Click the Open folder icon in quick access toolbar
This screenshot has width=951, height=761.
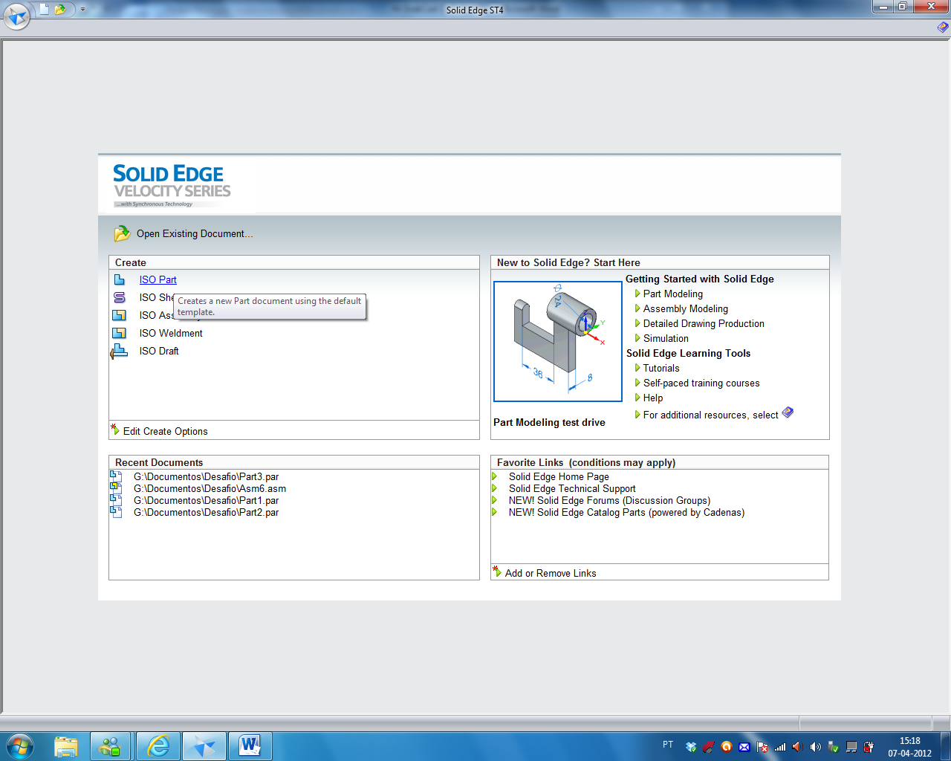(x=60, y=10)
